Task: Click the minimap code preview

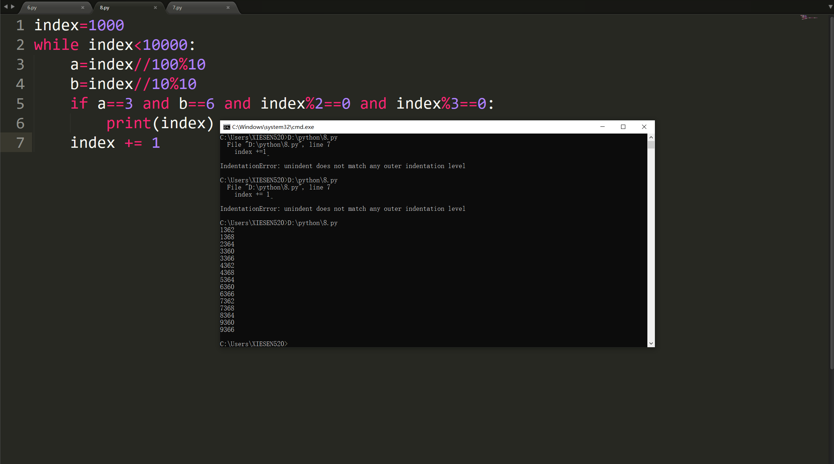Action: (x=808, y=17)
